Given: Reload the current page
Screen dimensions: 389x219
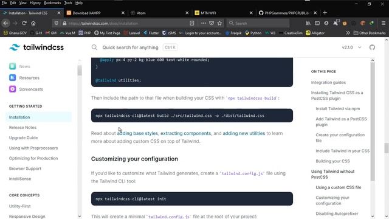Looking at the screenshot, I should pos(24,23).
